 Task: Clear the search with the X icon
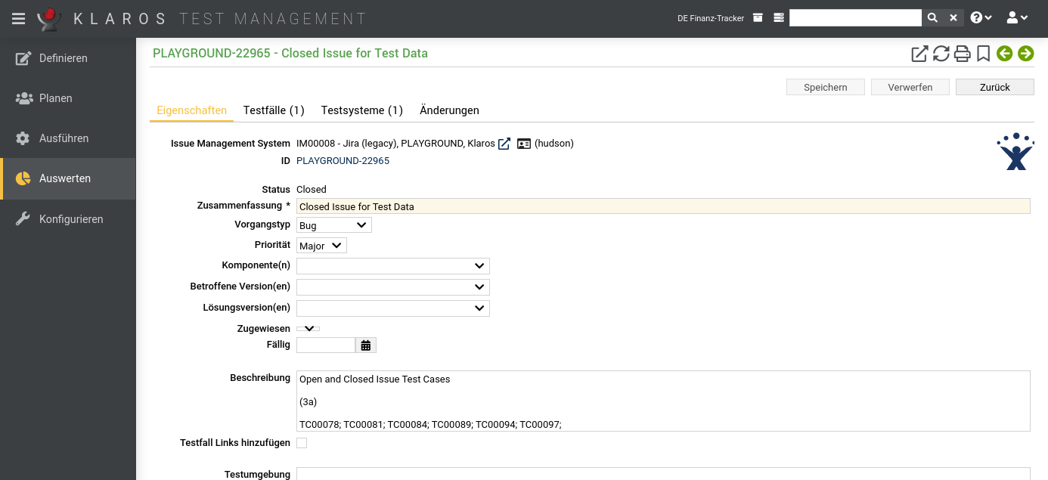tap(953, 18)
